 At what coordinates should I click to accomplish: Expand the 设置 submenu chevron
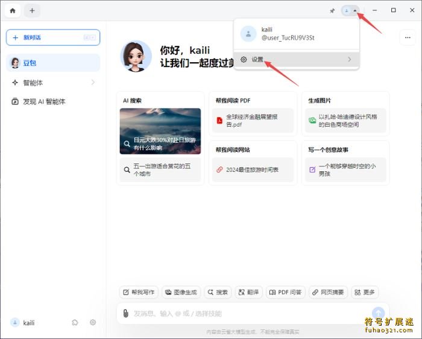tap(349, 59)
